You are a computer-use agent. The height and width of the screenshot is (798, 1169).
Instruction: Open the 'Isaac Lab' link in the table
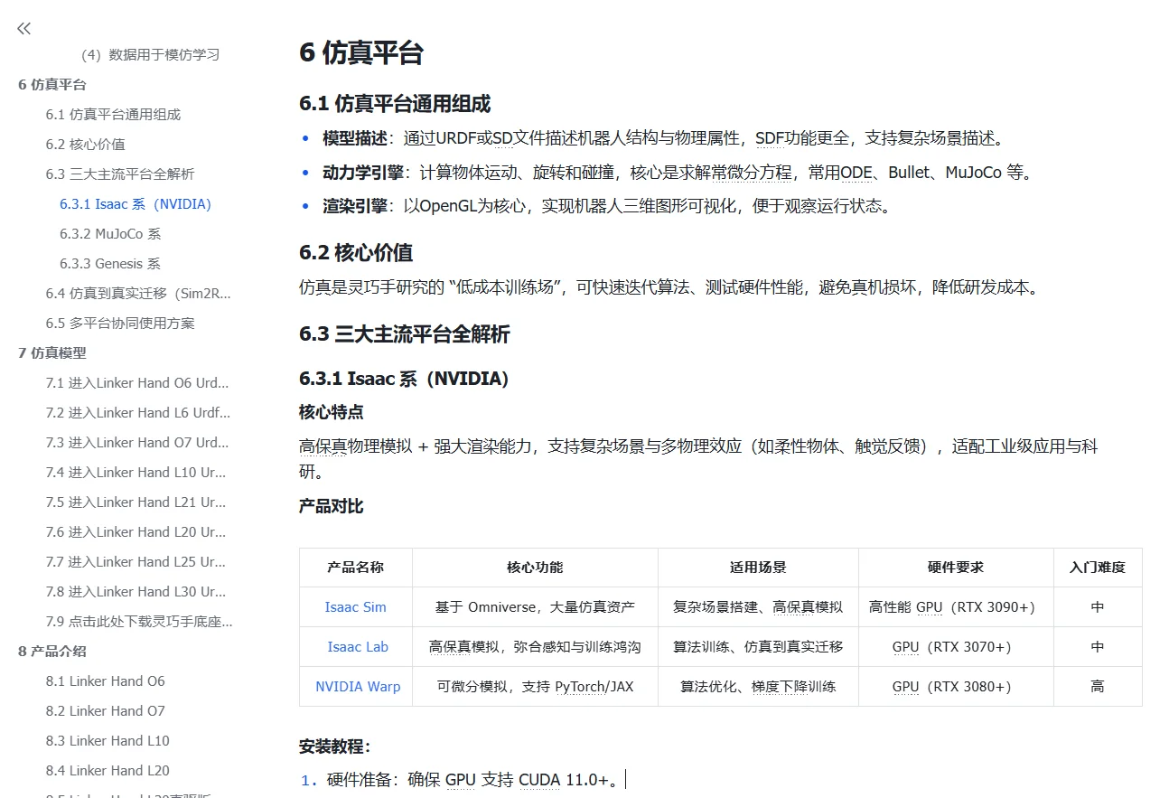(358, 647)
